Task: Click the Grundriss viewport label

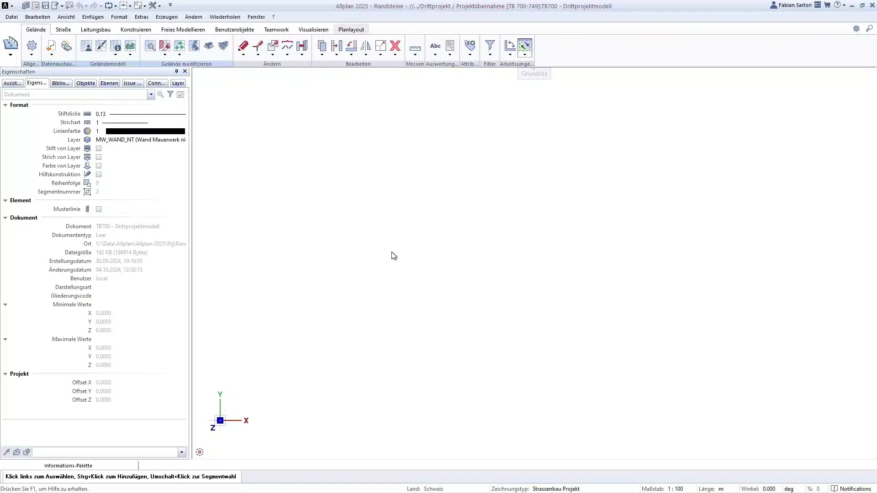Action: point(534,73)
